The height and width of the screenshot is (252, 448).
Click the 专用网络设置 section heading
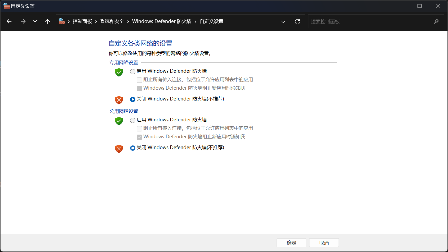click(124, 63)
